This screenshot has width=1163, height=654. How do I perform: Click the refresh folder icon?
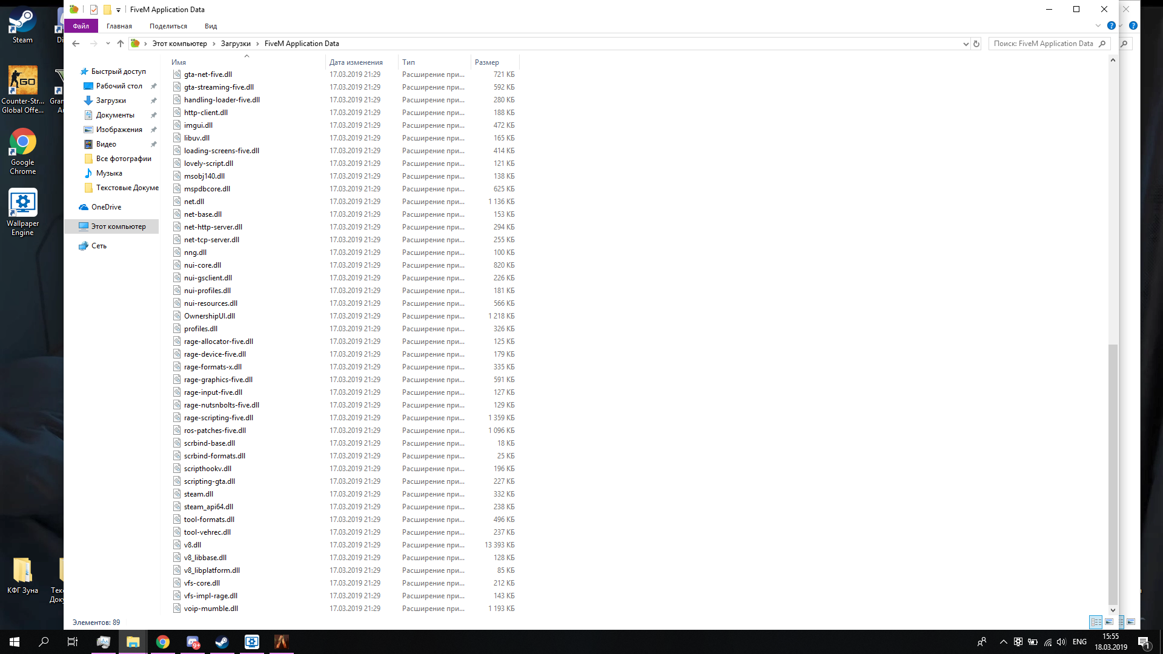tap(976, 44)
